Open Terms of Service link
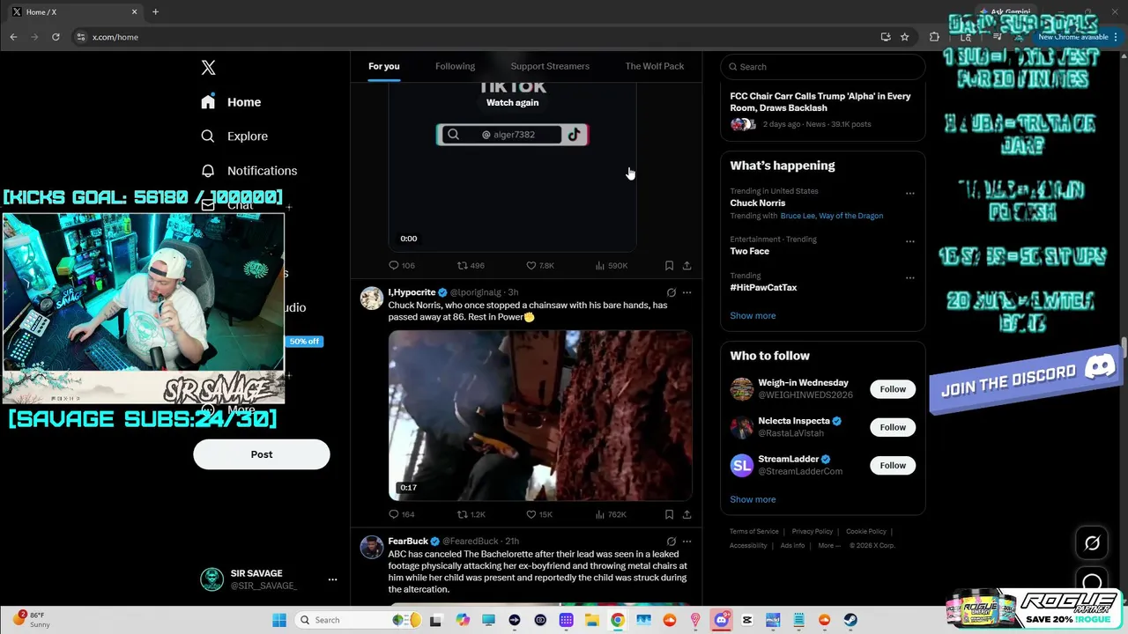 click(x=753, y=532)
